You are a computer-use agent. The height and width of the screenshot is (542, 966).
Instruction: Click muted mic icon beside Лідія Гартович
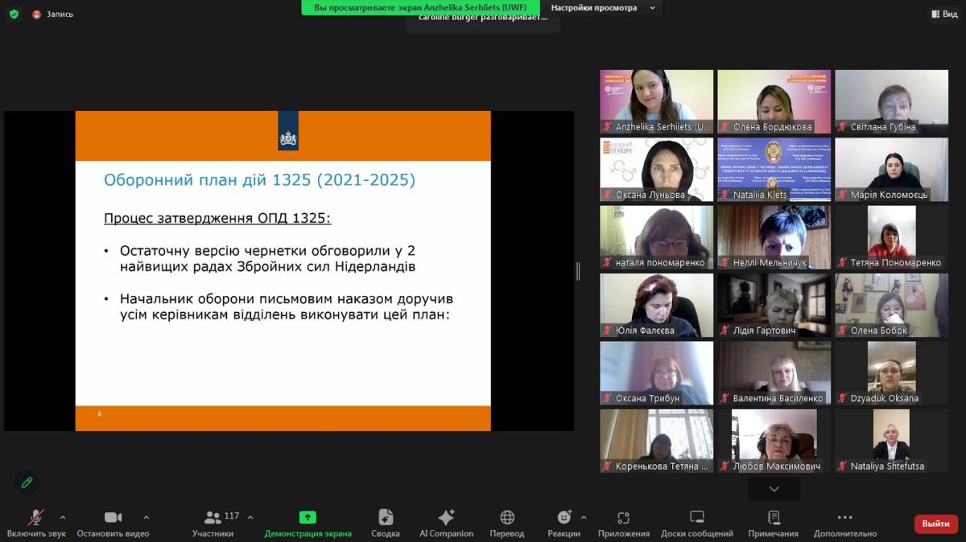725,331
